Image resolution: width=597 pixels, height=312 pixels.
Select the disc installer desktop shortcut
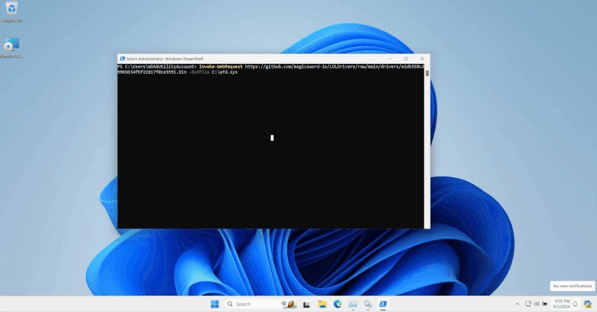click(11, 48)
